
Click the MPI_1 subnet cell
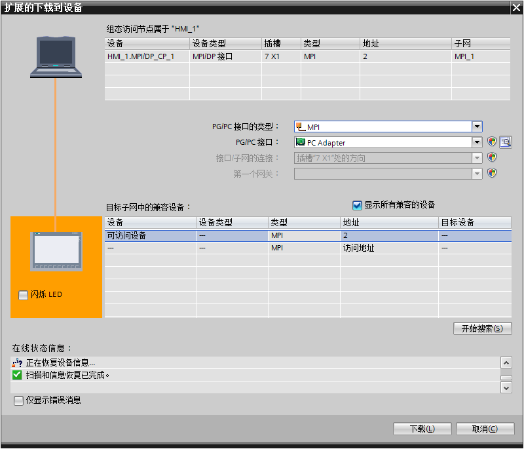coord(481,56)
